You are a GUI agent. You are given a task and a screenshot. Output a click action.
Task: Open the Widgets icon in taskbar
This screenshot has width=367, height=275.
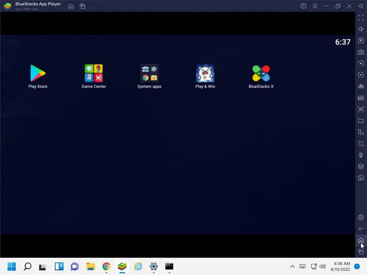pyautogui.click(x=59, y=266)
